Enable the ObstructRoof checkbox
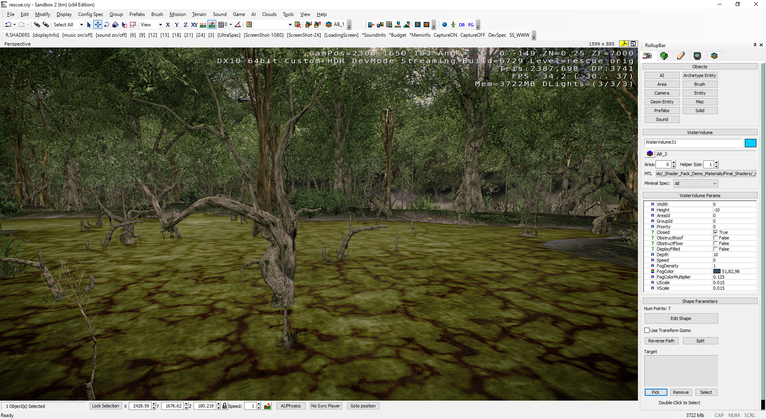 pos(716,238)
